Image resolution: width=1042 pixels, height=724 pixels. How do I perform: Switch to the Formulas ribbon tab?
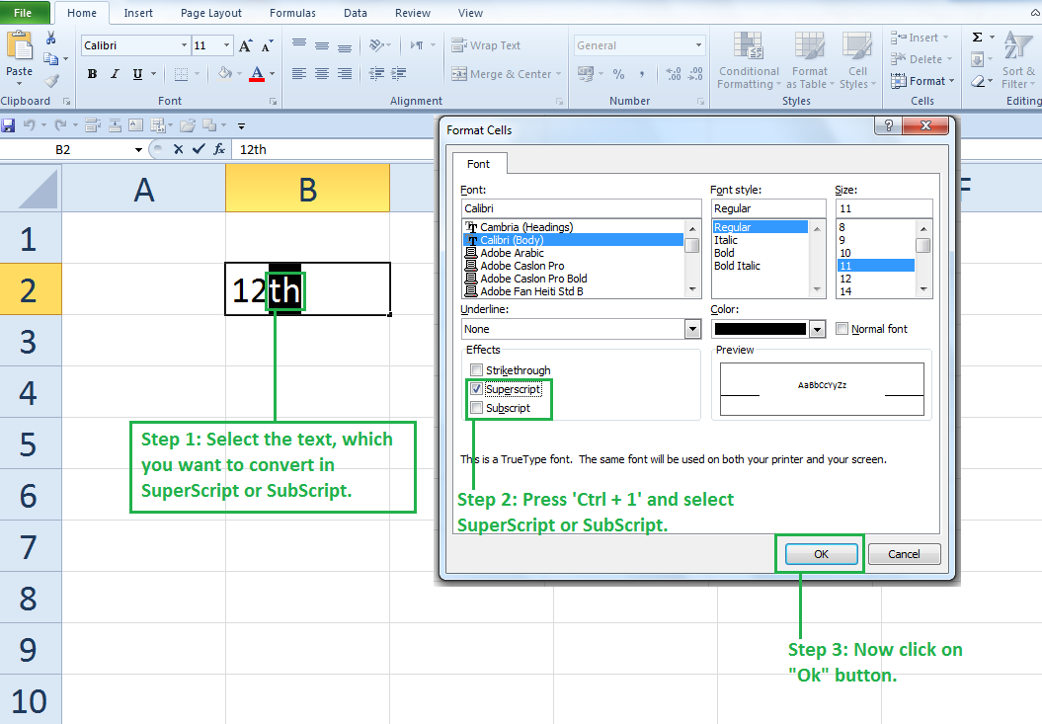coord(292,13)
